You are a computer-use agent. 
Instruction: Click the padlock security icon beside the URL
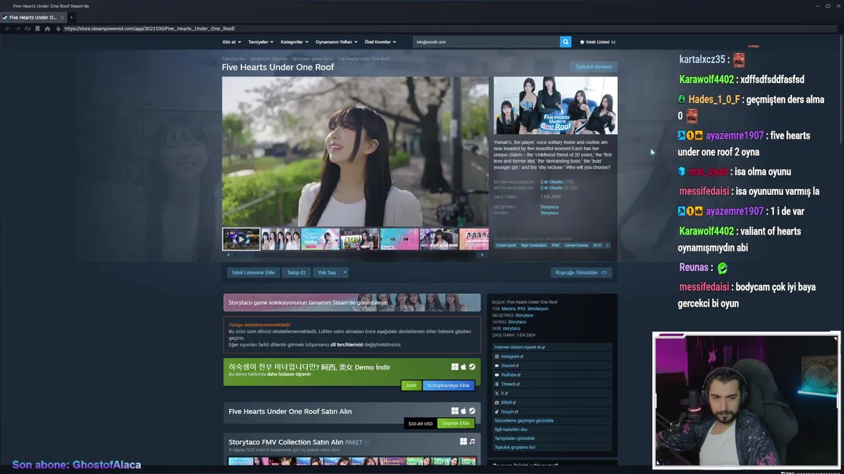click(x=58, y=29)
